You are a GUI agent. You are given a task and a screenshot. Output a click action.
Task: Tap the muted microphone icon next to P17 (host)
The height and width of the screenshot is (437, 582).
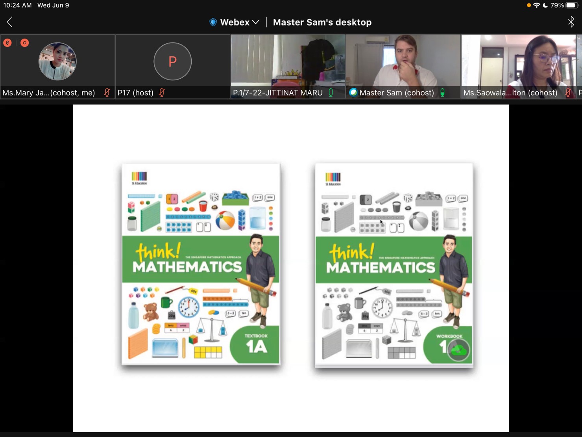click(x=161, y=93)
